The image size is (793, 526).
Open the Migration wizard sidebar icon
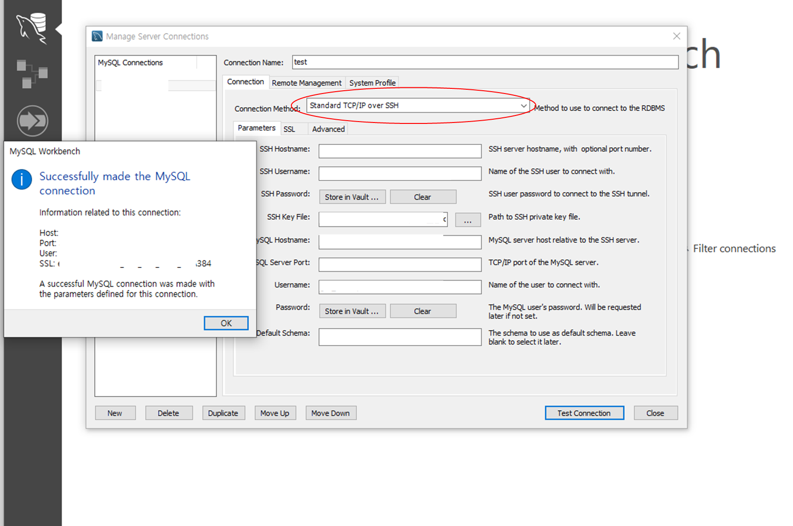32,121
